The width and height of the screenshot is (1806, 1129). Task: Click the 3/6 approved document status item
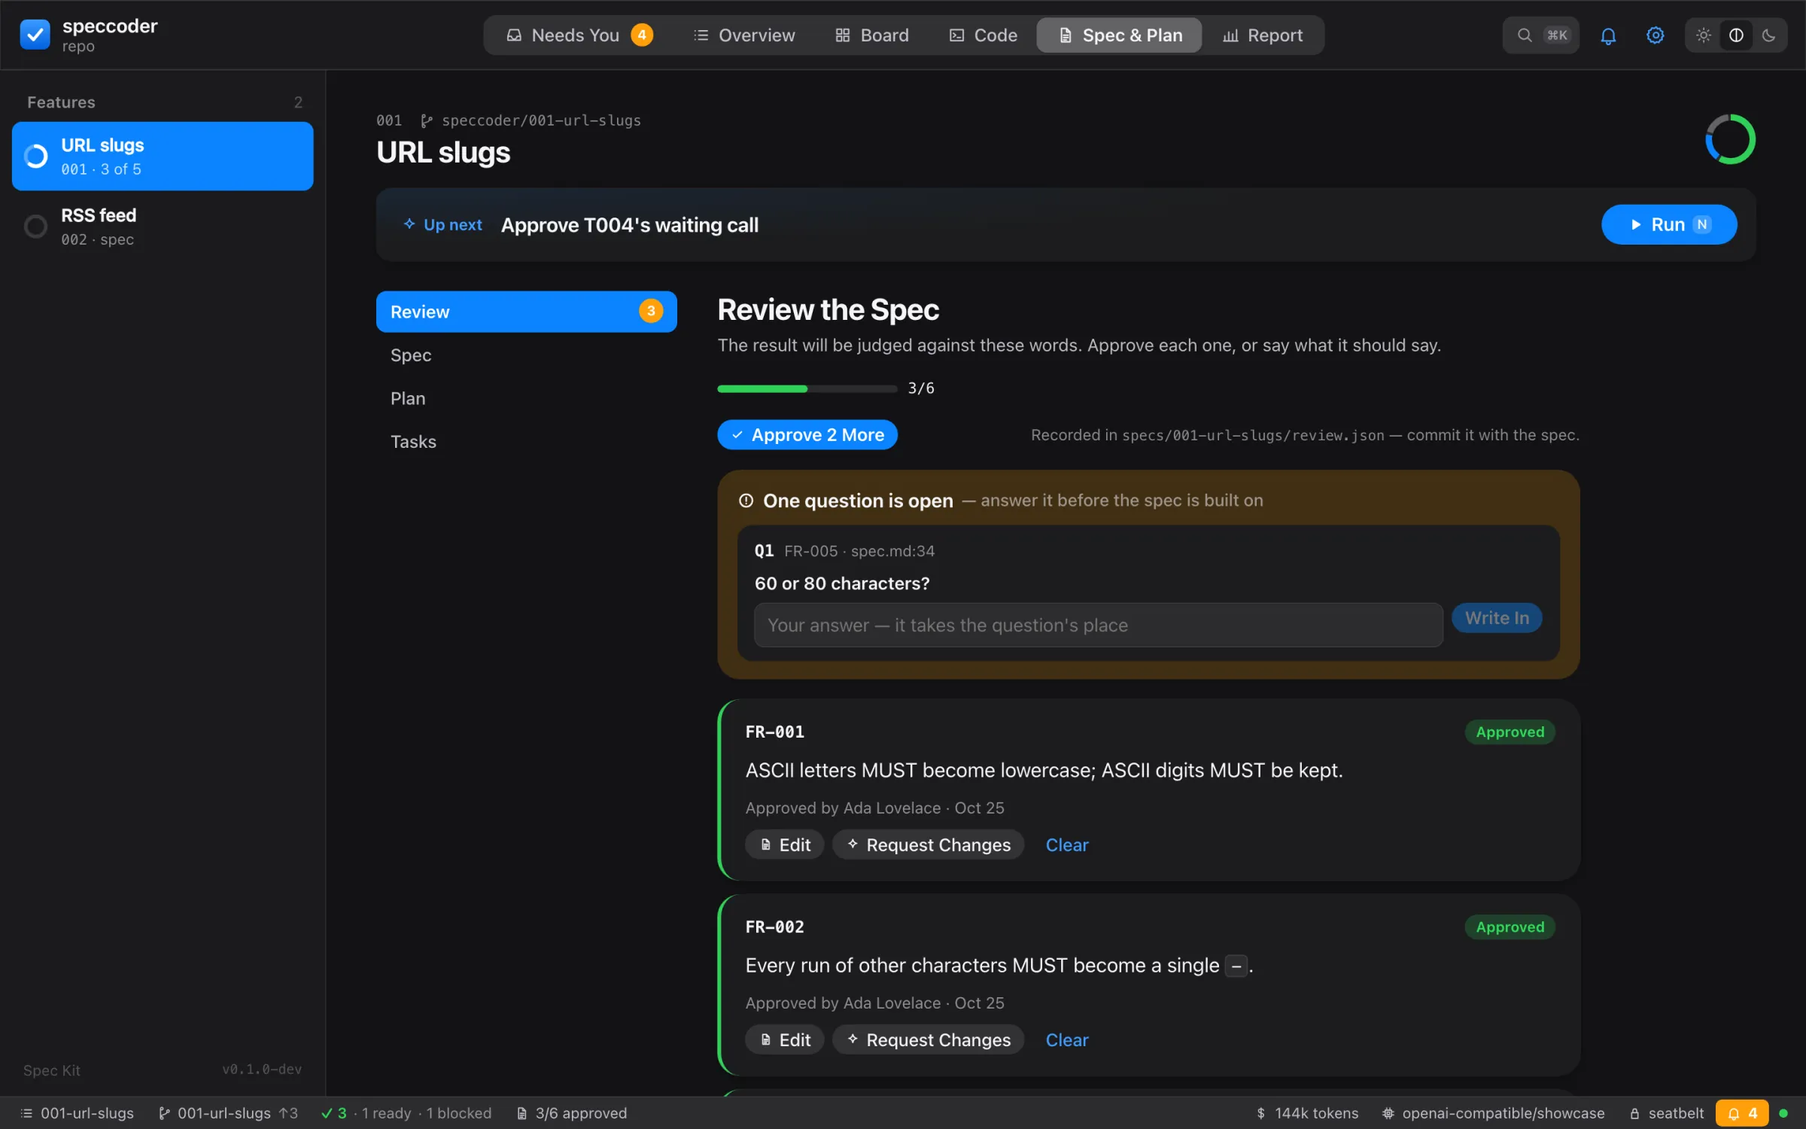tap(571, 1113)
